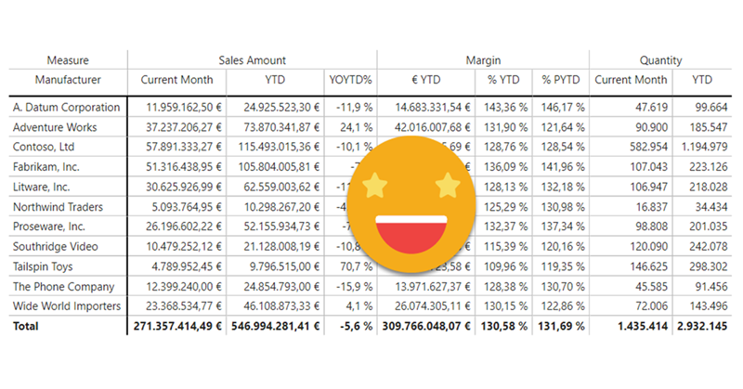Screen dimensions: 743x389
Task: Click the Quantity group header
Action: click(x=659, y=59)
